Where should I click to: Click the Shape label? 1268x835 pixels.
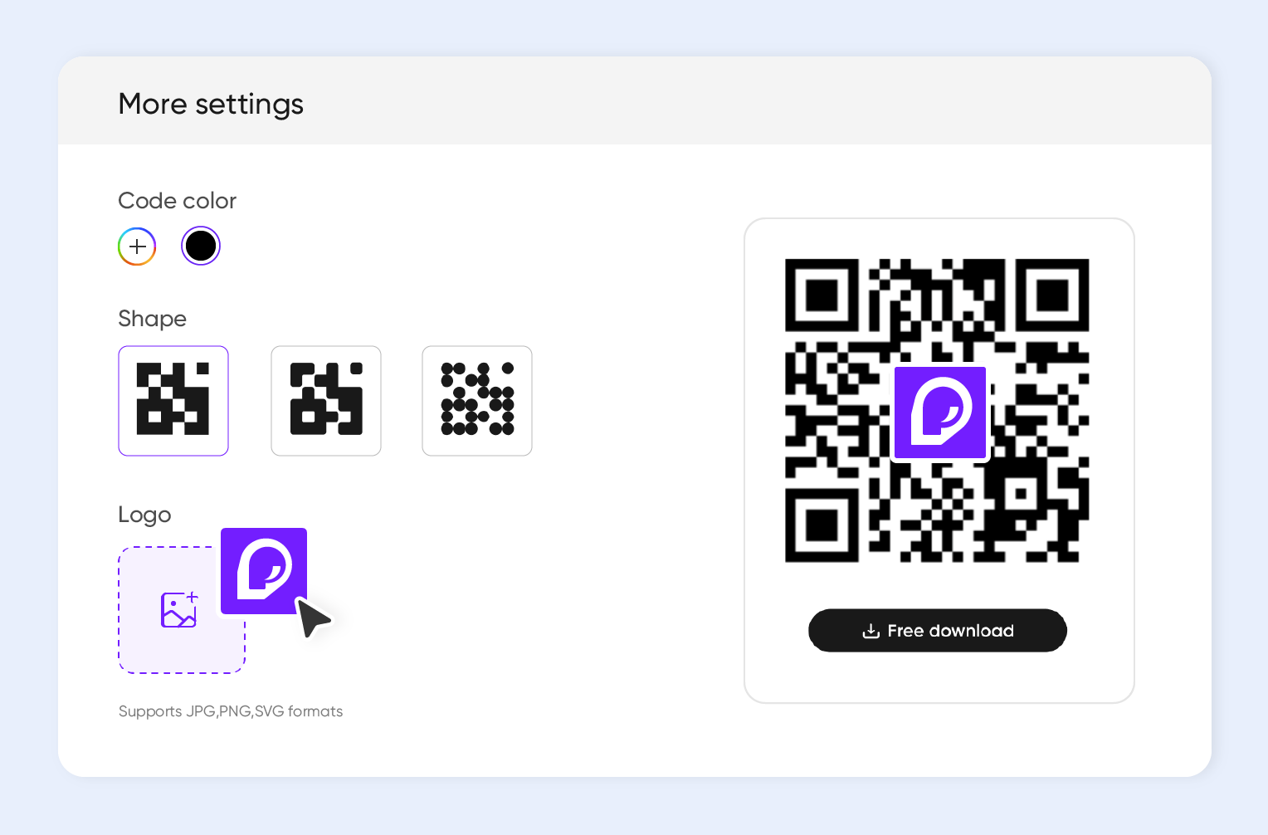153,319
